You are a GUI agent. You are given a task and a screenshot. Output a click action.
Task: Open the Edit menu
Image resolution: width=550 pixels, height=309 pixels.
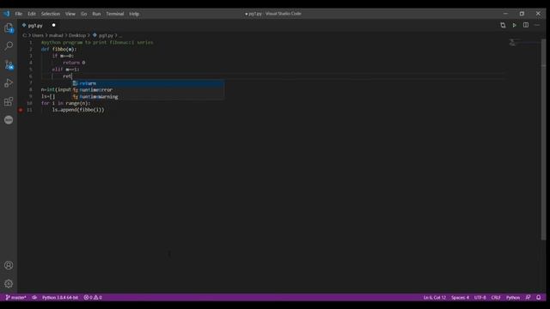(32, 14)
